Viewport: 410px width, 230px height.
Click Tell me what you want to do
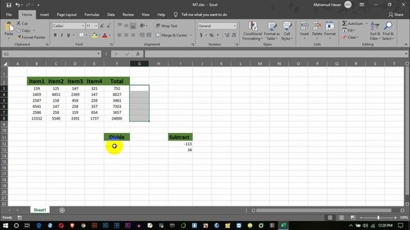[204, 15]
